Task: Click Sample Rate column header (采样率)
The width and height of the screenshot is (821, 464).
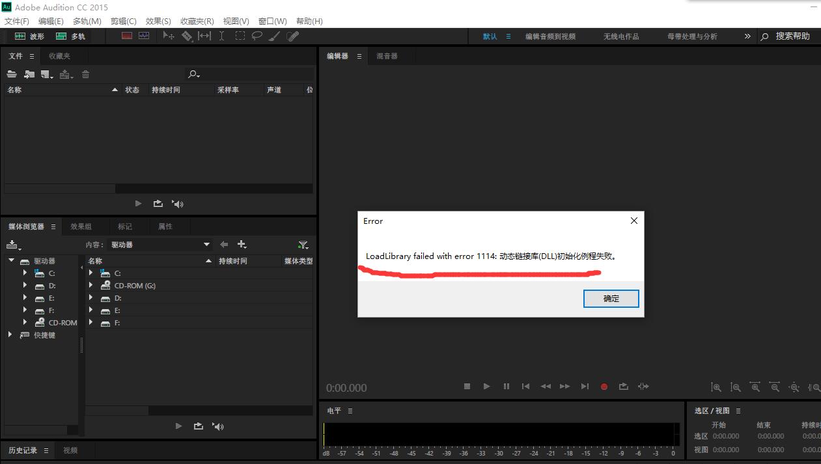Action: coord(228,90)
